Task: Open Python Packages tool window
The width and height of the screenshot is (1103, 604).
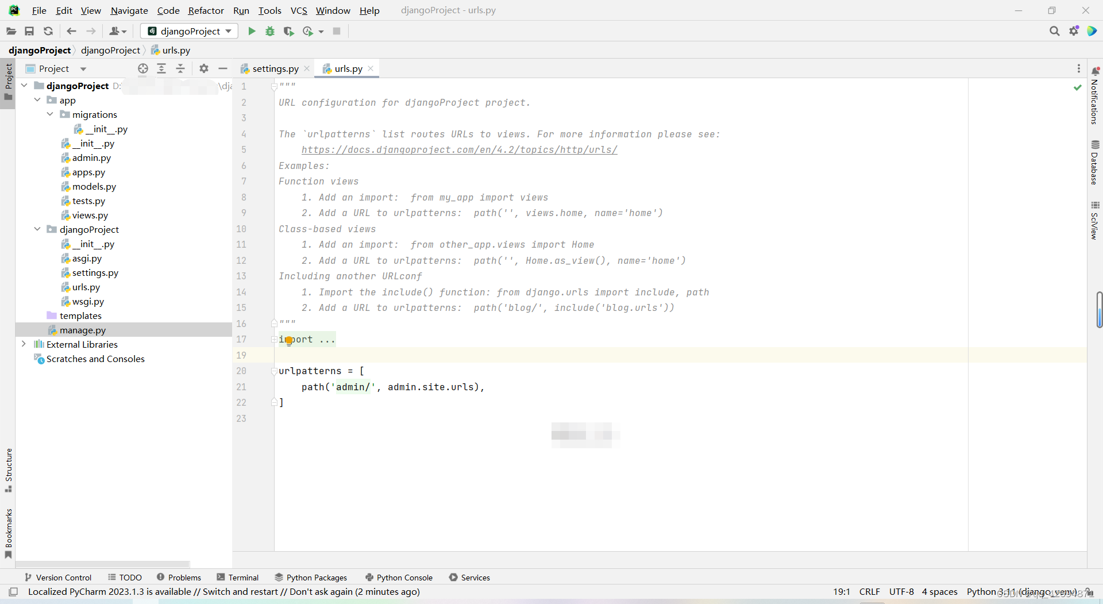Action: click(311, 577)
